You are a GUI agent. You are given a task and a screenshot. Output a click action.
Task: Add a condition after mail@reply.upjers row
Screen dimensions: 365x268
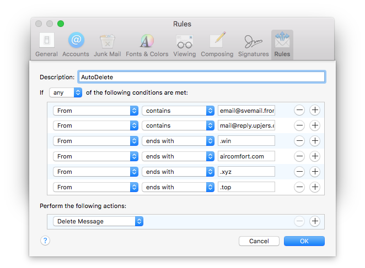315,125
